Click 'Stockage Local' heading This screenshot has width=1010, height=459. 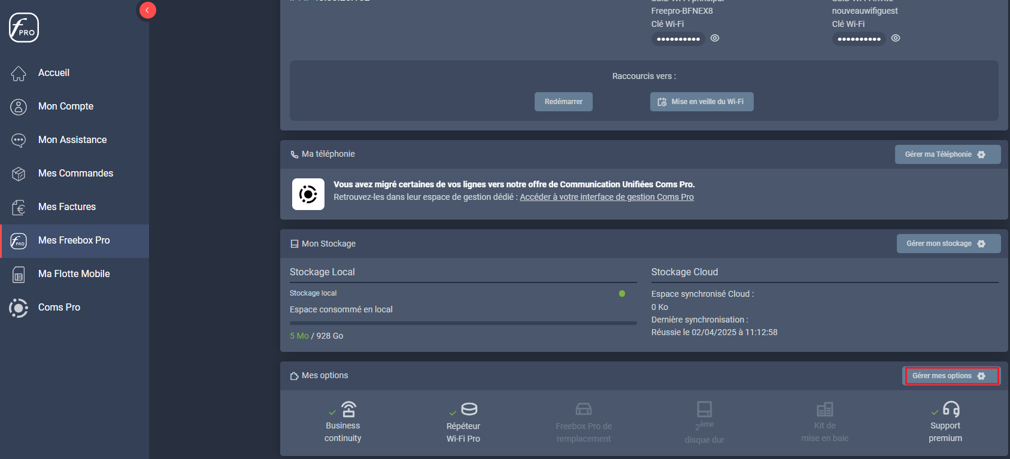tap(322, 272)
